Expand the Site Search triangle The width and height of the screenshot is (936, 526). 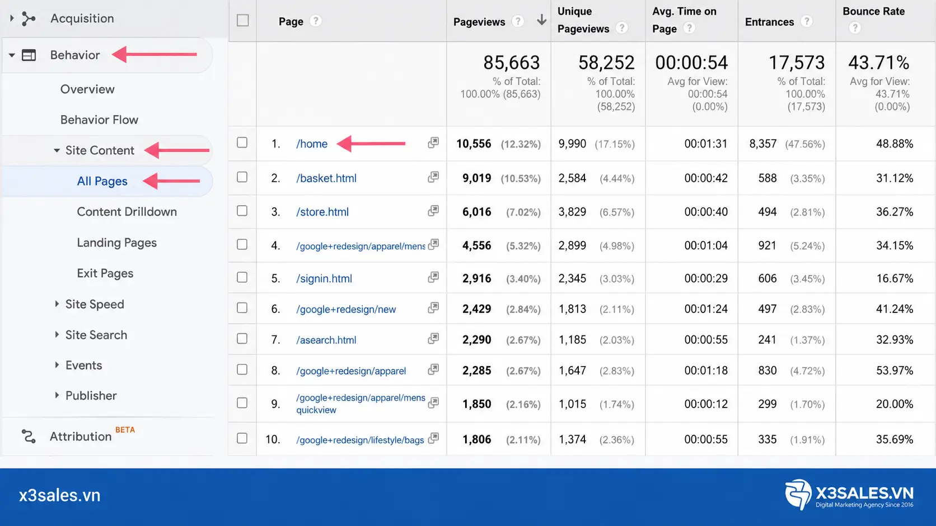[57, 335]
